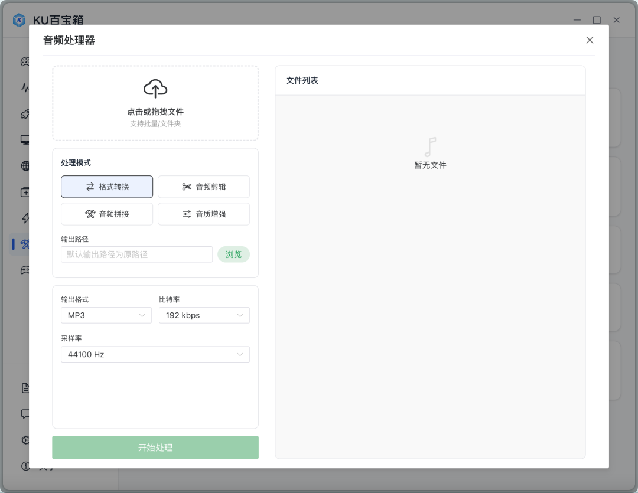Expand the 比特率 192 kbps dropdown

pos(204,315)
